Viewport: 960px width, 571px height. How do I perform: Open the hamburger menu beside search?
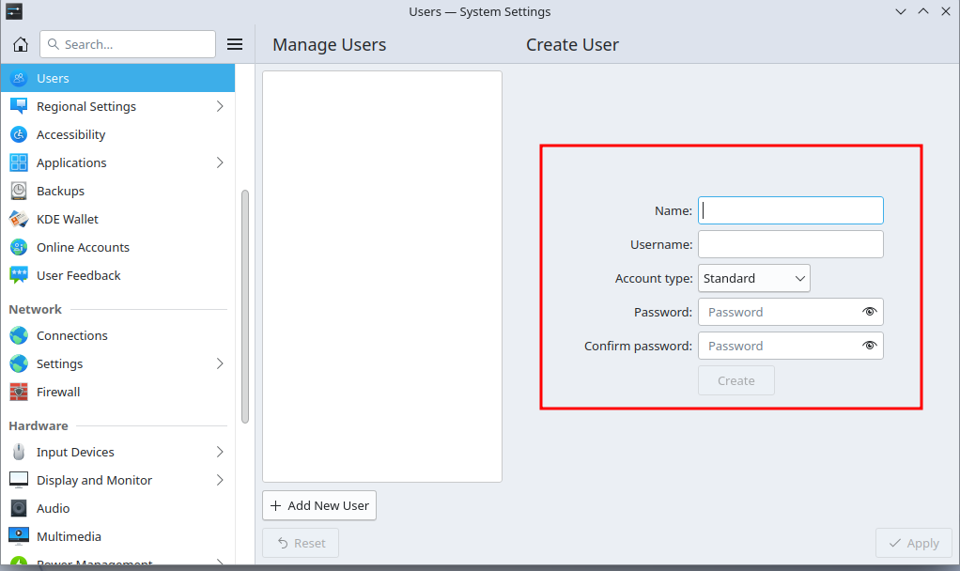tap(235, 44)
